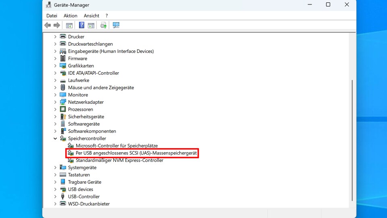Expand the Softwaregeräte category chevron
387x218 pixels.
click(x=55, y=124)
